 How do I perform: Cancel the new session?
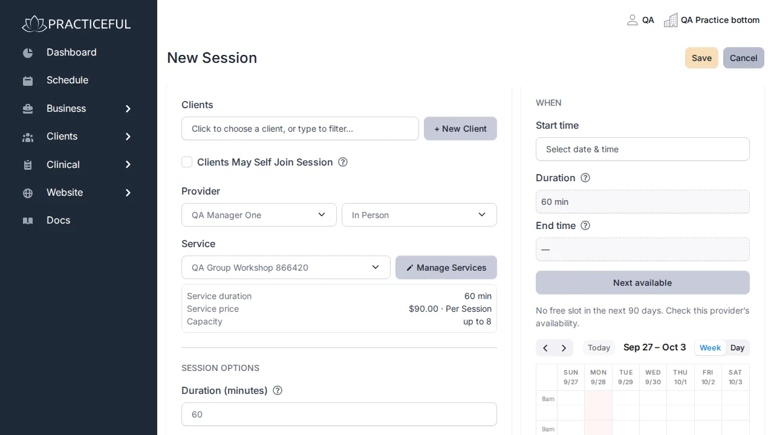coord(744,58)
